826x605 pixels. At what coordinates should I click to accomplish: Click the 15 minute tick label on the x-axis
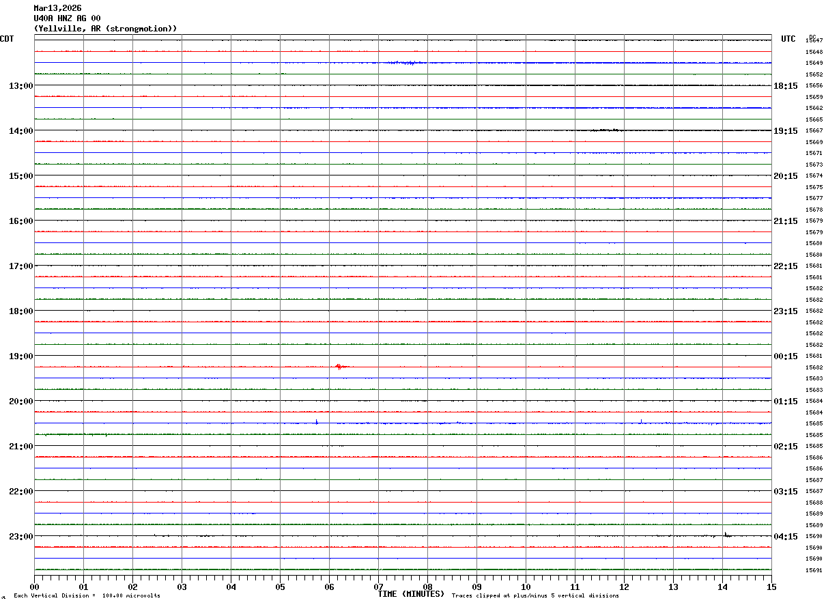(x=771, y=587)
